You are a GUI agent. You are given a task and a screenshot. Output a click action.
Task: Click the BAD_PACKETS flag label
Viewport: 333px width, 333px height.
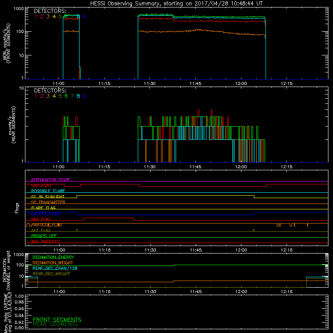point(45,242)
